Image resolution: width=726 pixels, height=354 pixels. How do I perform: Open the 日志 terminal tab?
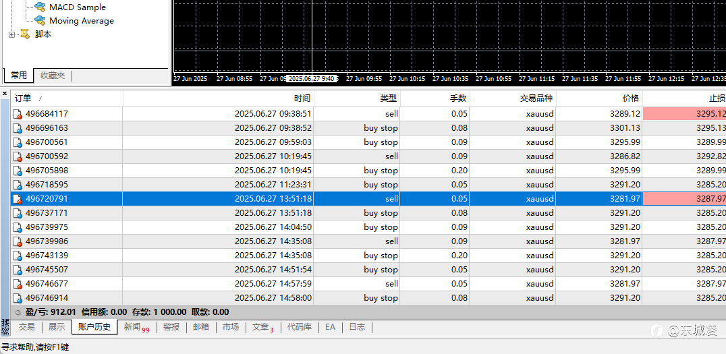357,327
